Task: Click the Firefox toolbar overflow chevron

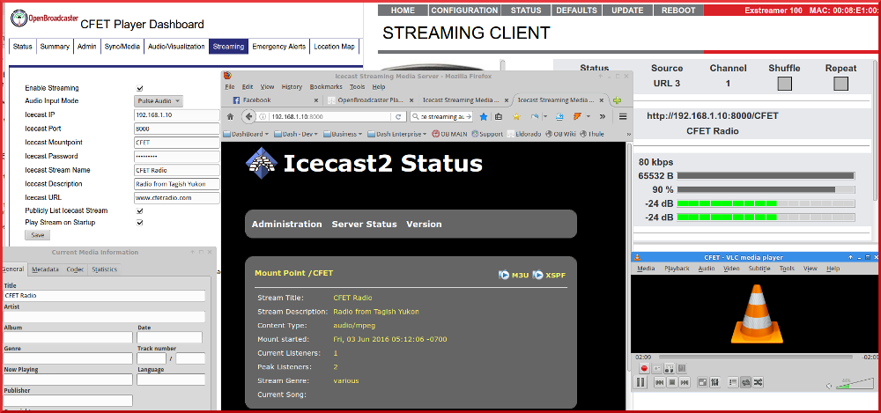Action: click(603, 116)
